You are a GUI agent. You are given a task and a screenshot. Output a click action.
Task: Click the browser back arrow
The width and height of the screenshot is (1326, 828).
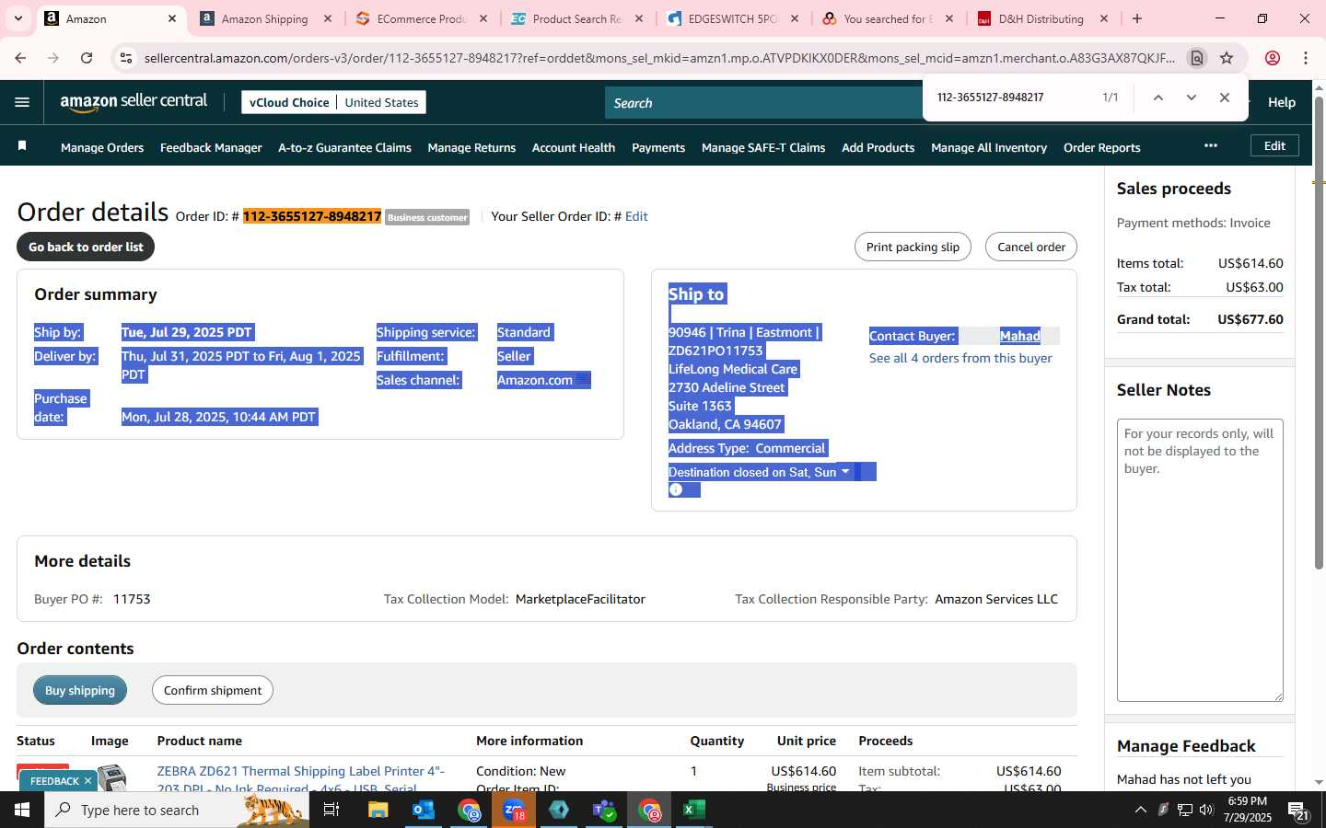coord(20,58)
